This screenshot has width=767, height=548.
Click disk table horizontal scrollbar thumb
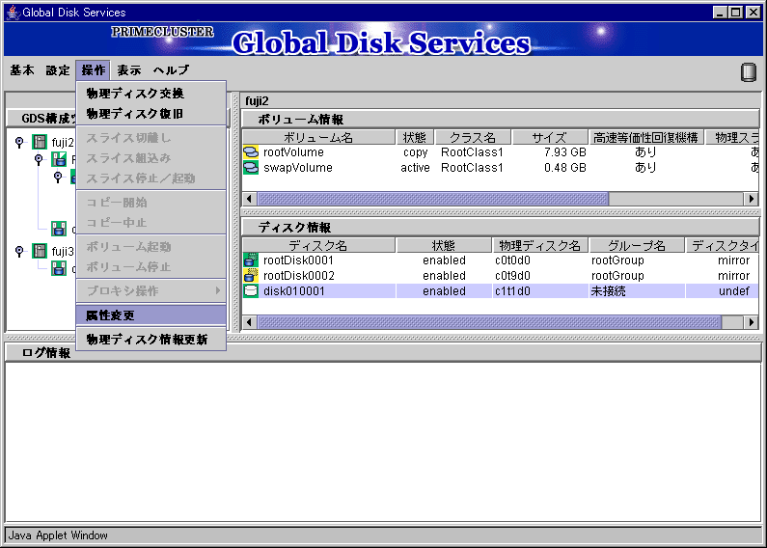[489, 322]
